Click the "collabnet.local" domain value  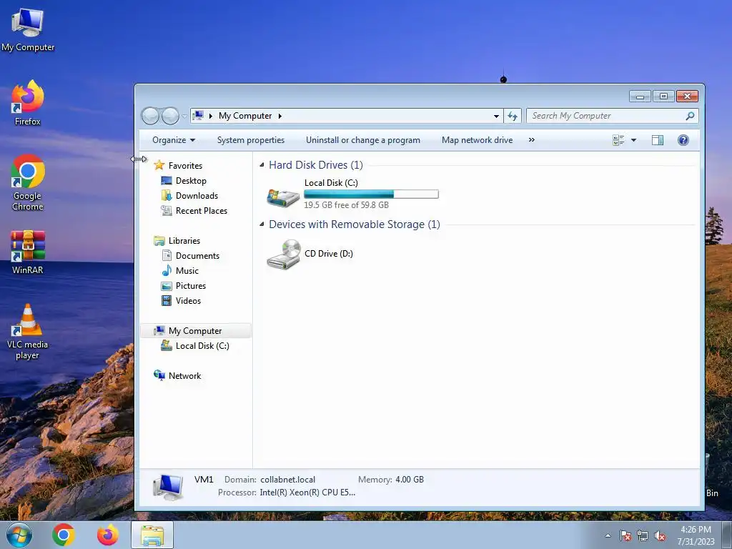pos(287,480)
